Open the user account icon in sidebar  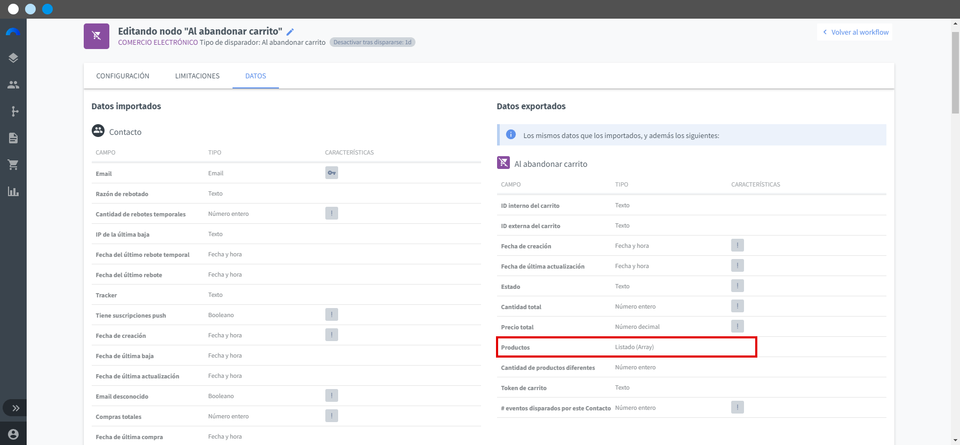coord(13,434)
